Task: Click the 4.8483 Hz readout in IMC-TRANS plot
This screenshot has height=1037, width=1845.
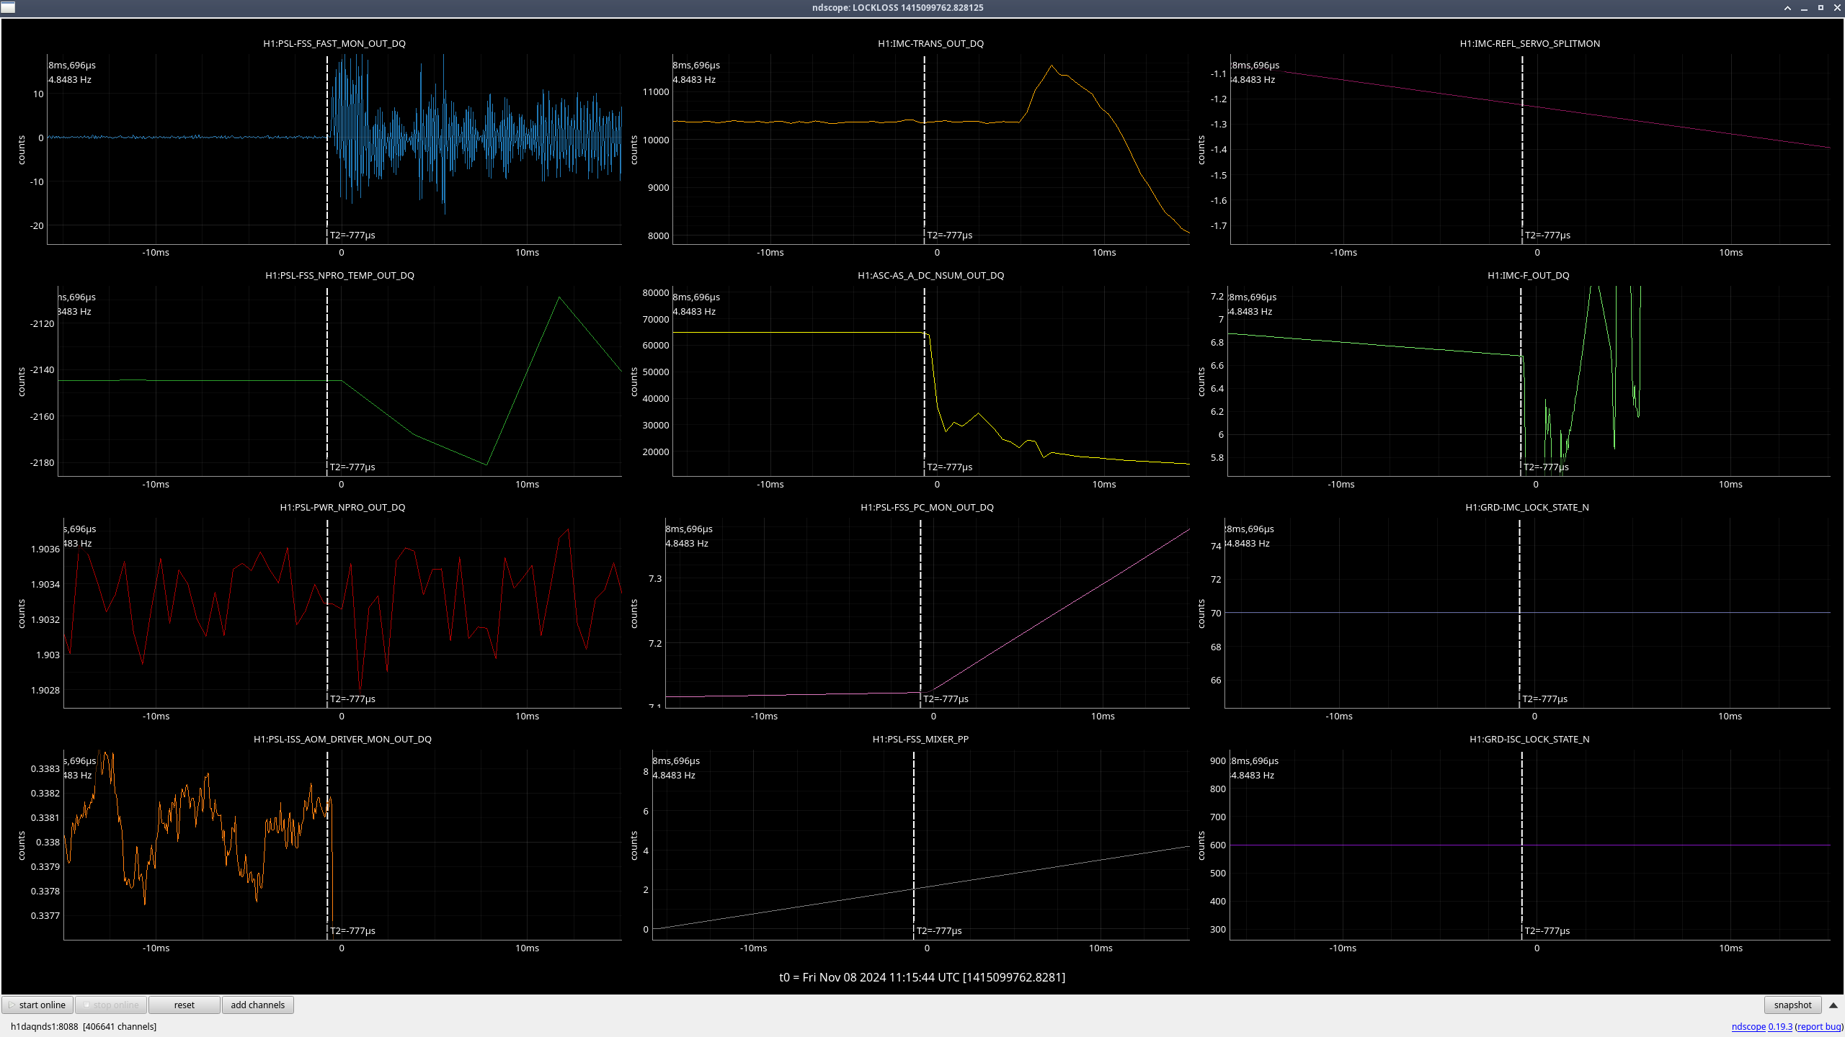Action: 694,79
